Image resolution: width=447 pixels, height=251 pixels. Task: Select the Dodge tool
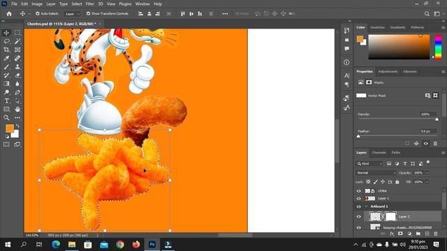point(6,92)
